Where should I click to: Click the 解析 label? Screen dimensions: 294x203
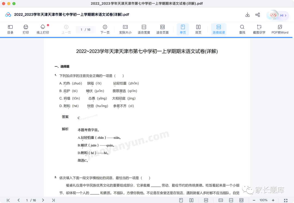click(x=65, y=129)
